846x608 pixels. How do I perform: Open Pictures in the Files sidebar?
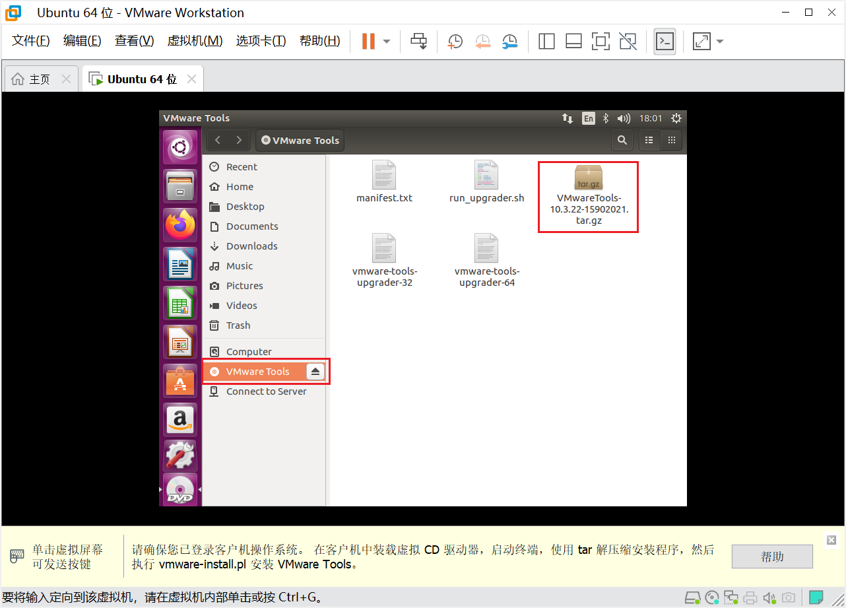tap(264, 286)
